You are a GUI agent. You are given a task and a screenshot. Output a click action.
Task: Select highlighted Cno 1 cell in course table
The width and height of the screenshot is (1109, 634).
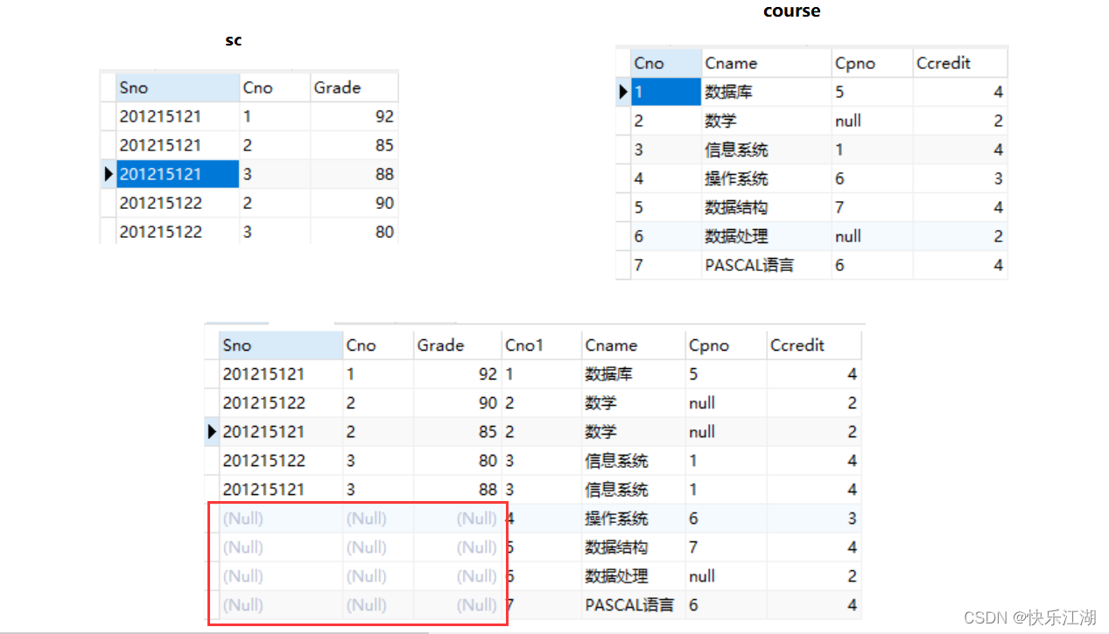(x=666, y=92)
